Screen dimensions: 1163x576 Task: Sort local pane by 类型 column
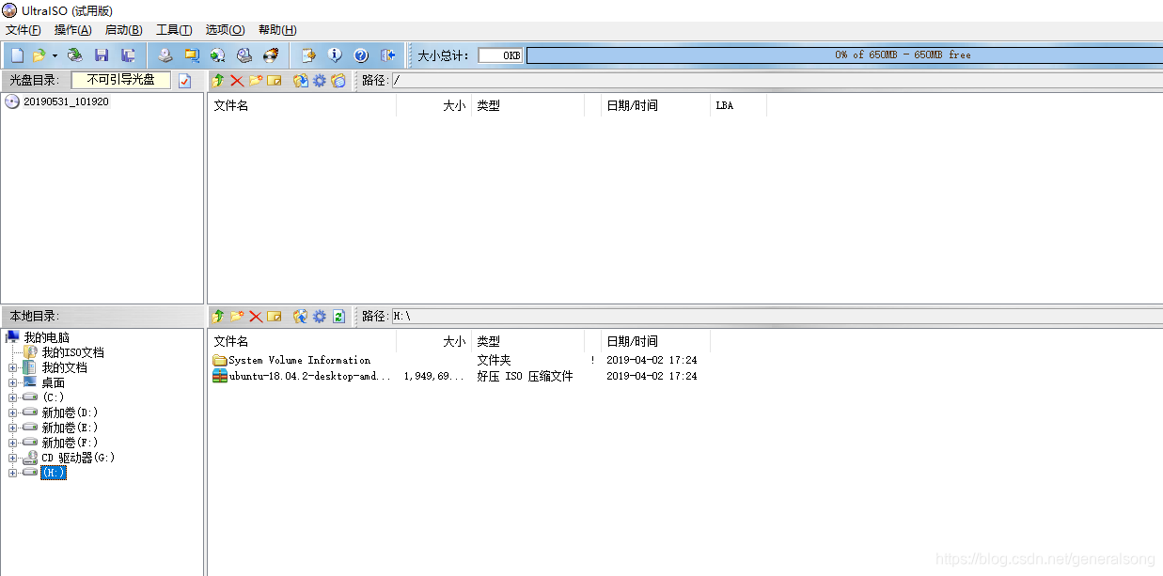click(527, 342)
